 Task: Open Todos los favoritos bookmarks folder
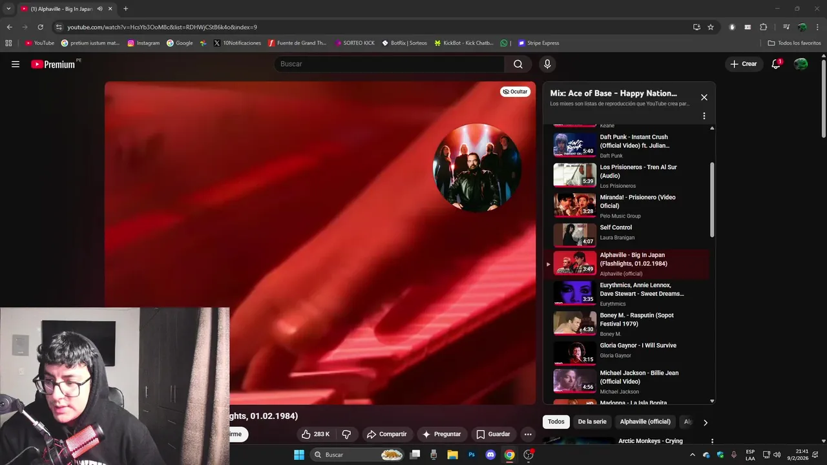coord(794,43)
